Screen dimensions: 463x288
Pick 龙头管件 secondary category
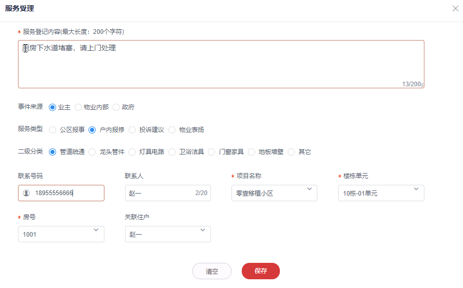[x=93, y=152]
